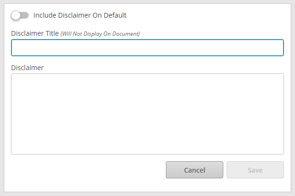This screenshot has width=295, height=196.
Task: Click the multi-line disclaimer content field
Action: [147, 114]
